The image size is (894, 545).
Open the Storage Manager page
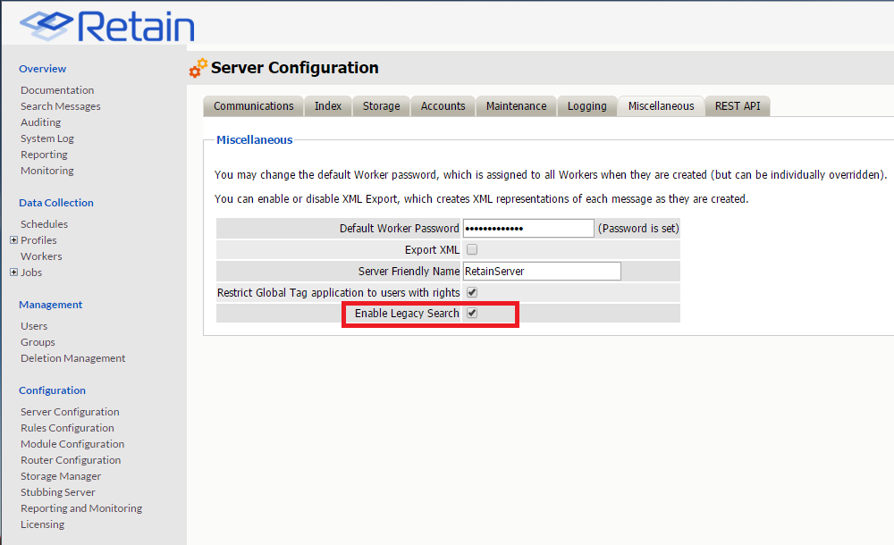click(x=61, y=476)
